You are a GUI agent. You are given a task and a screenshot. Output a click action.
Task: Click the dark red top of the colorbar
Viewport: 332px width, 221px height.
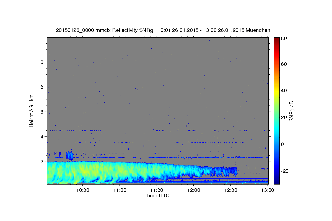coord(277,40)
